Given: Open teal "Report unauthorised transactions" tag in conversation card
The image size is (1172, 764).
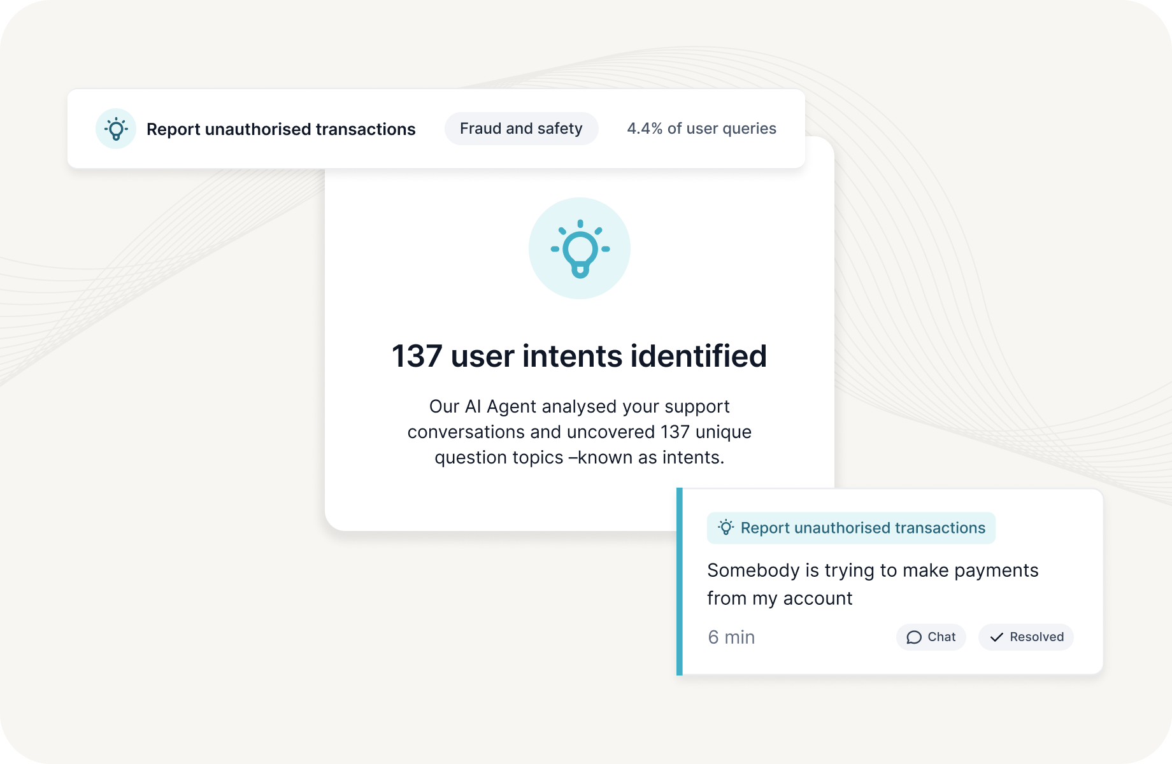Looking at the screenshot, I should pyautogui.click(x=862, y=528).
